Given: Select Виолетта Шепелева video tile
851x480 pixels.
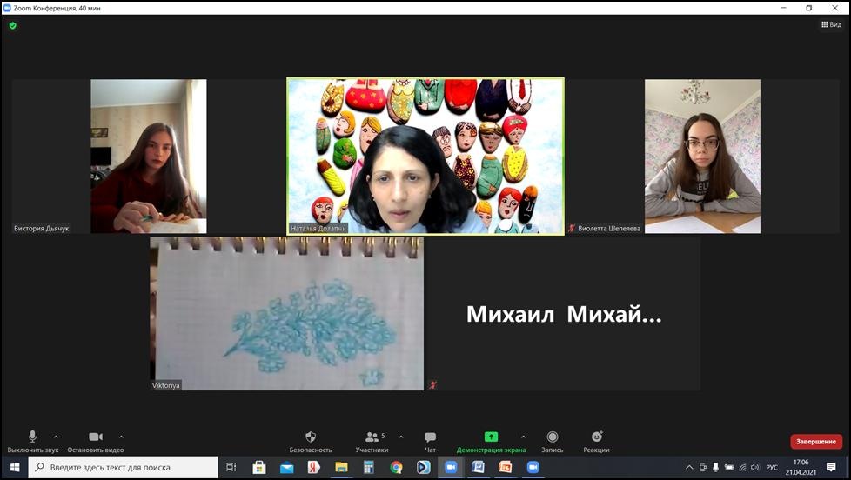Looking at the screenshot, I should [702, 157].
